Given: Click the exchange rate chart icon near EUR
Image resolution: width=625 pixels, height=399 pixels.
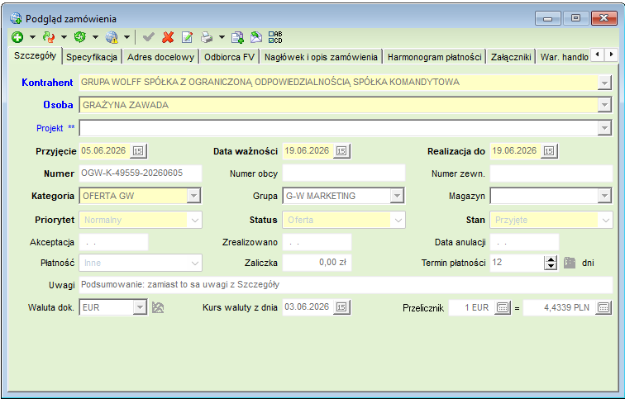Looking at the screenshot, I should point(158,307).
